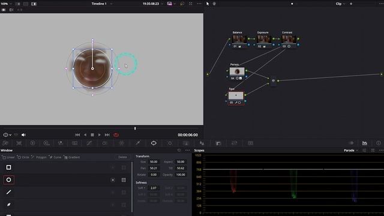Toggle split screen viewer mode
The width and height of the screenshot is (384, 216).
25,4
